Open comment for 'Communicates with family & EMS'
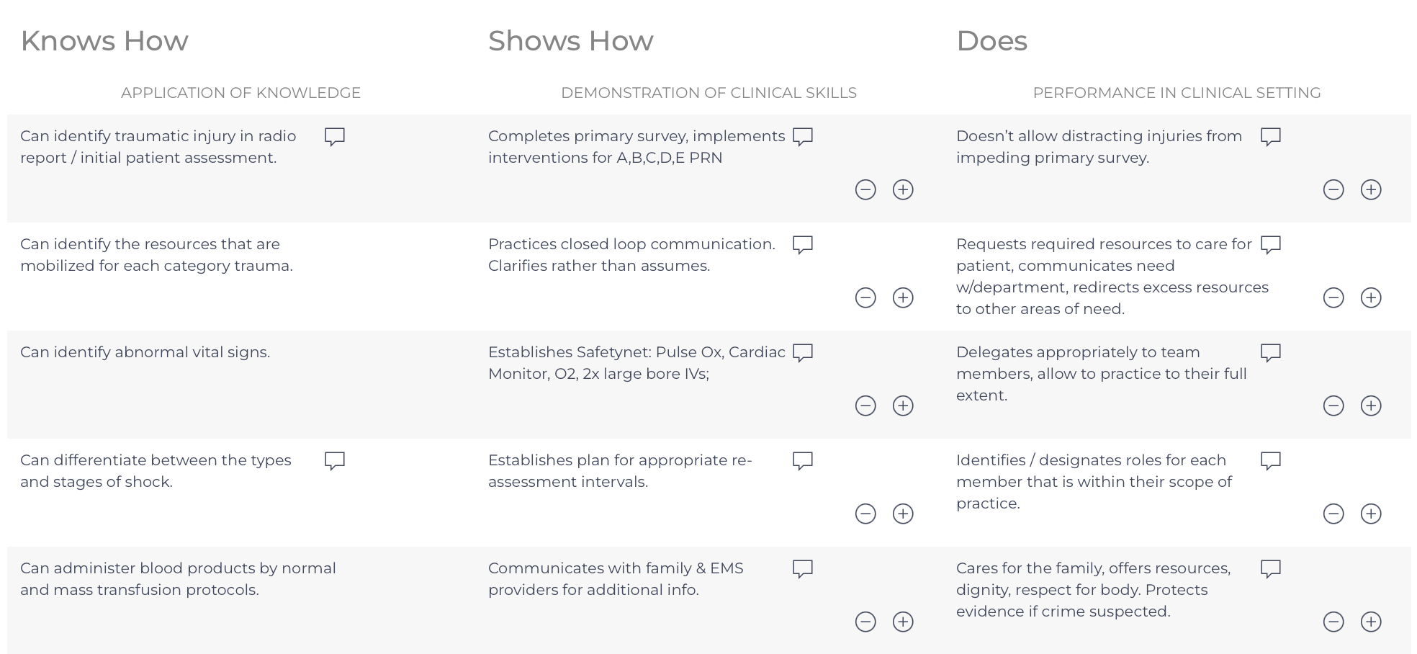 [x=803, y=568]
